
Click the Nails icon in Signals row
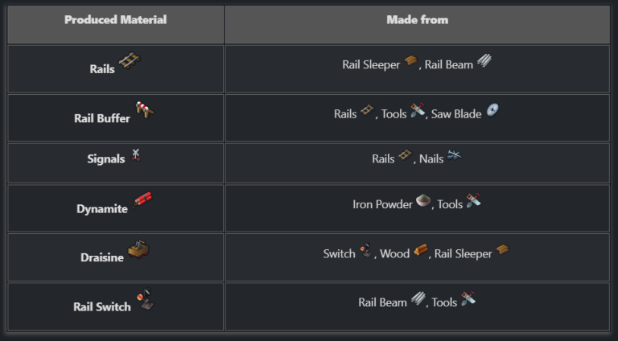pyautogui.click(x=454, y=154)
